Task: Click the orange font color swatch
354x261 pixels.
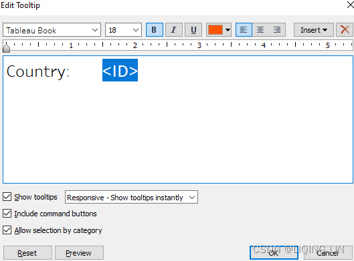Action: pyautogui.click(x=215, y=30)
